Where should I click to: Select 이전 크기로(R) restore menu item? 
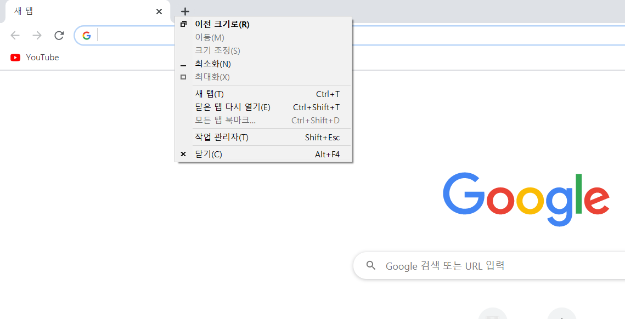pyautogui.click(x=263, y=24)
